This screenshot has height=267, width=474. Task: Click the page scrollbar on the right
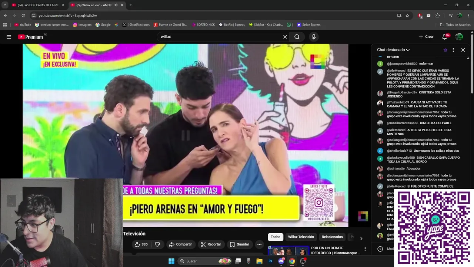(x=472, y=63)
